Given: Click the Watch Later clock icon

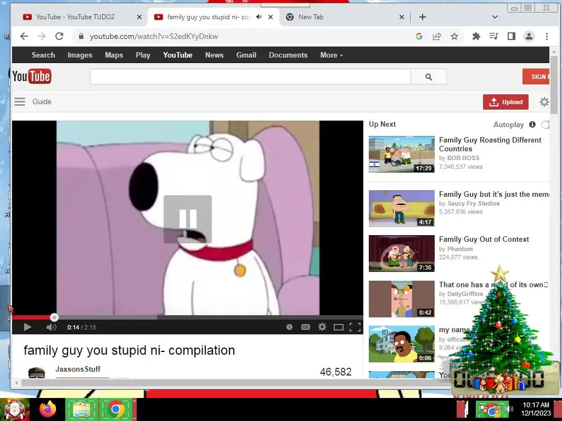Looking at the screenshot, I should pos(289,327).
